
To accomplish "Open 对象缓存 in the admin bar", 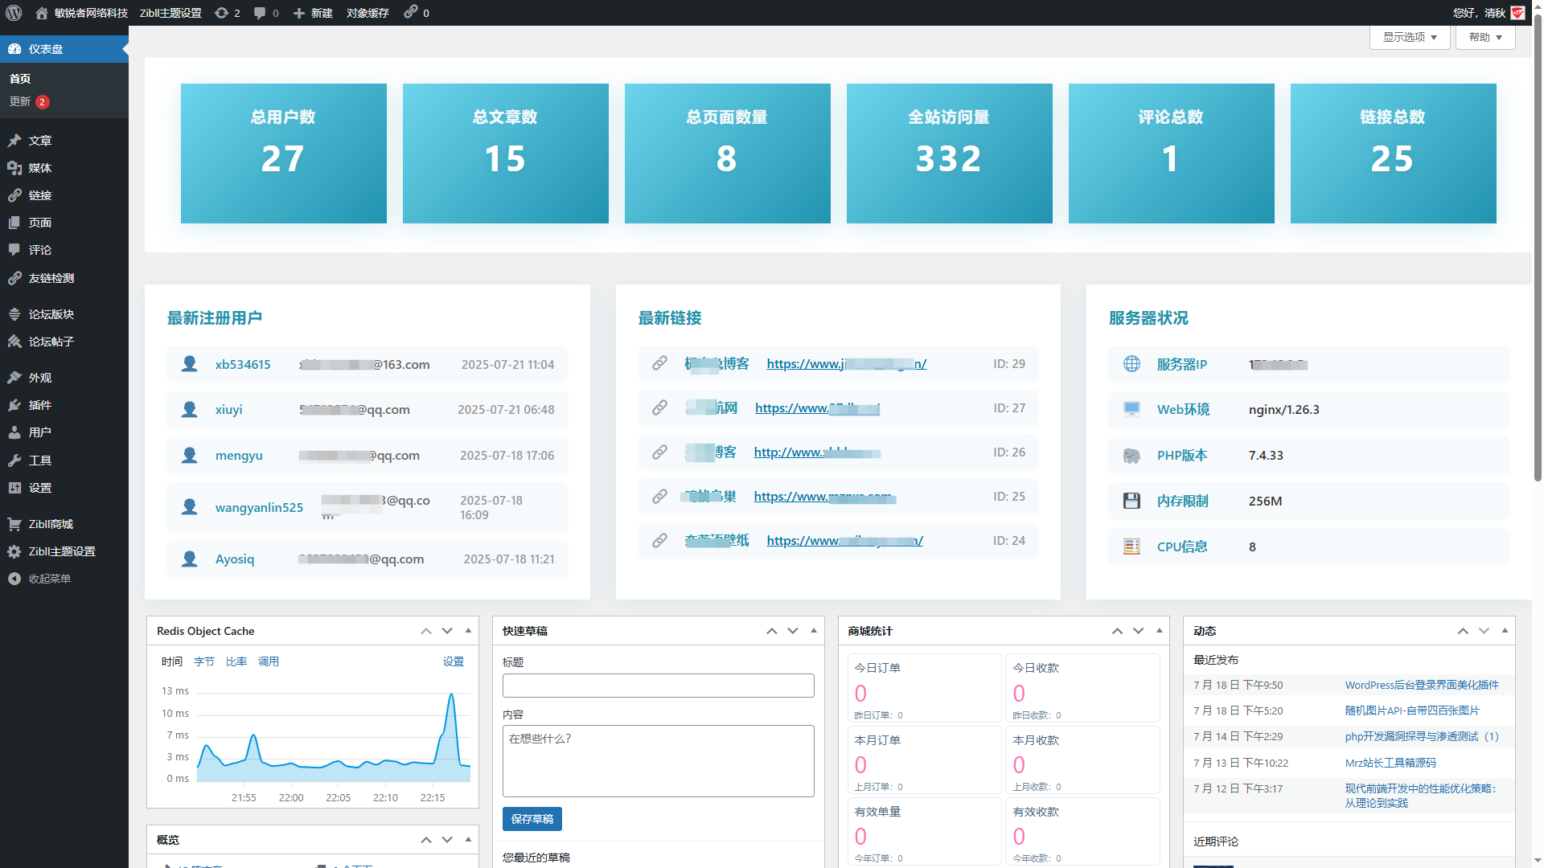I will (x=367, y=13).
